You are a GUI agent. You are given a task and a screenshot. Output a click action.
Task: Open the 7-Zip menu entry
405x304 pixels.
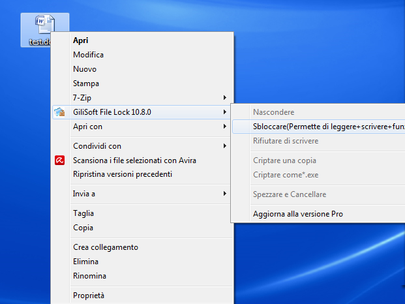[x=141, y=98]
